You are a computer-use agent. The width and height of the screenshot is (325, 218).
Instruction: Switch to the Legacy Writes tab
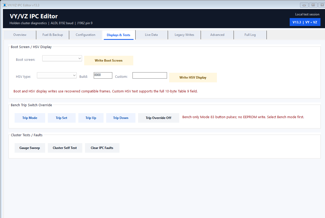coord(184,35)
